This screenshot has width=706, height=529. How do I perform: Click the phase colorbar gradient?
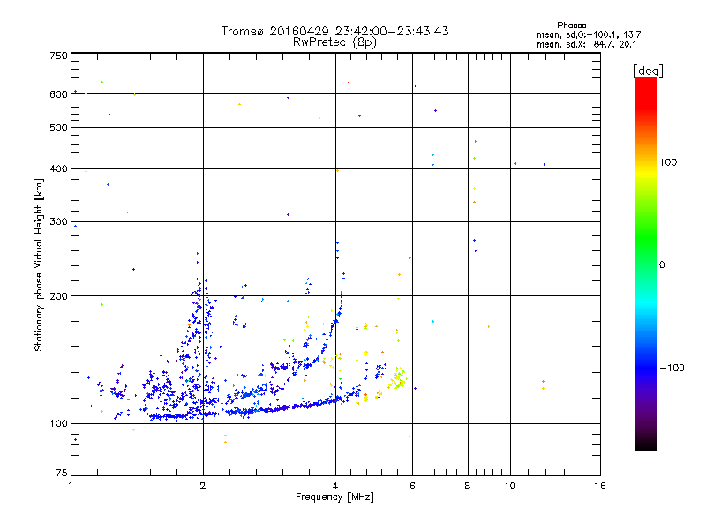646,263
